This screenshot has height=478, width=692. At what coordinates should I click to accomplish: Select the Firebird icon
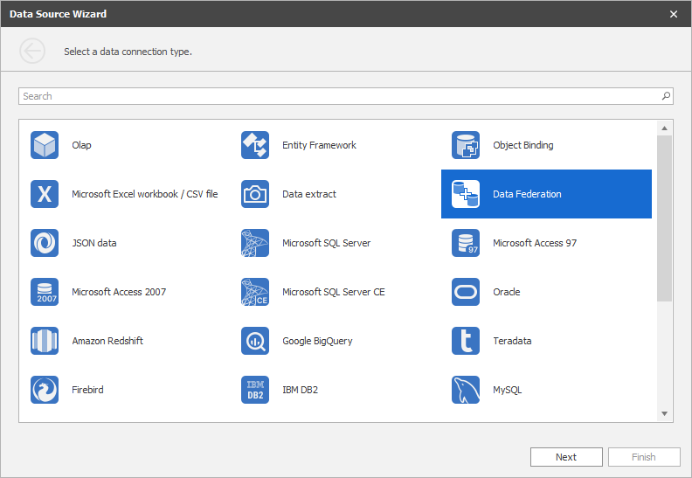(x=45, y=390)
